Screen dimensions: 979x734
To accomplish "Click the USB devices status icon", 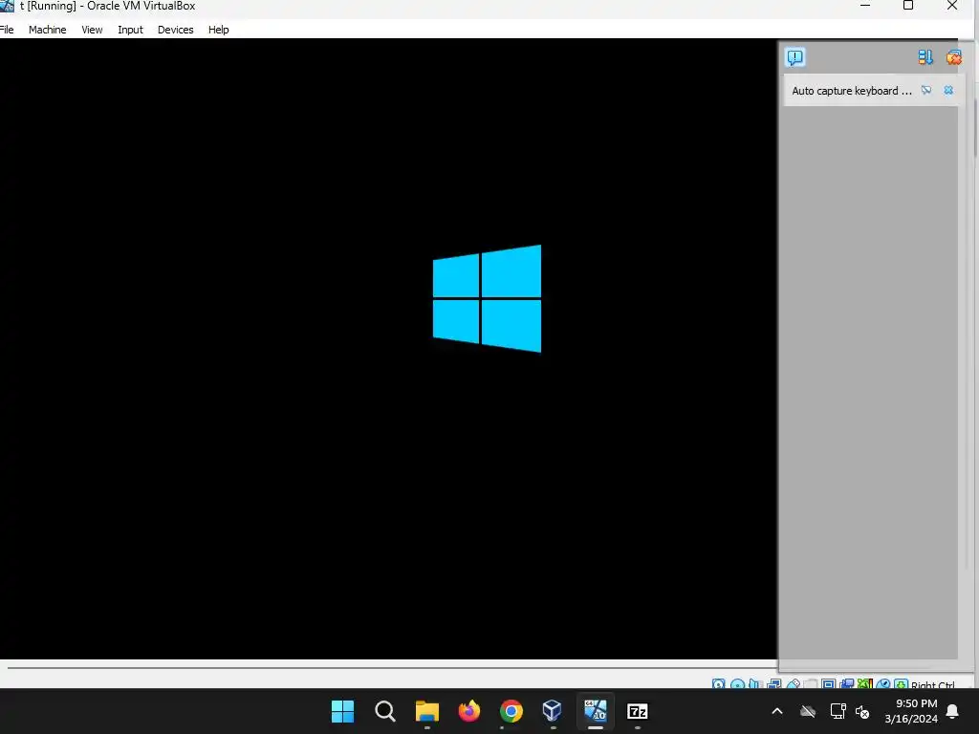I will (x=793, y=684).
